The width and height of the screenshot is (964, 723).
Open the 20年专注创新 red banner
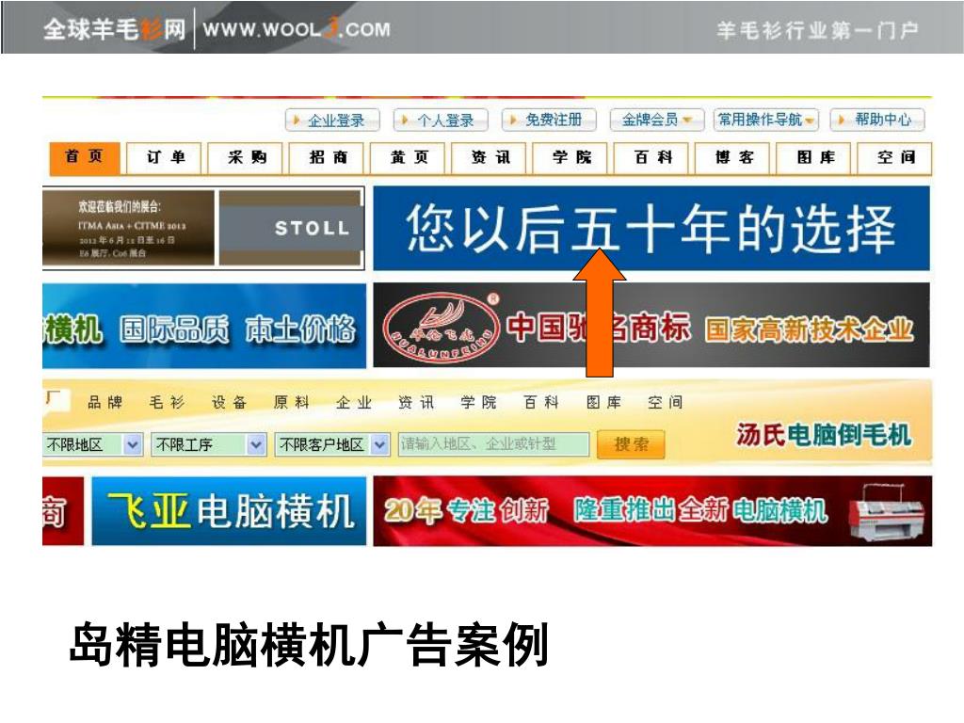[x=652, y=511]
